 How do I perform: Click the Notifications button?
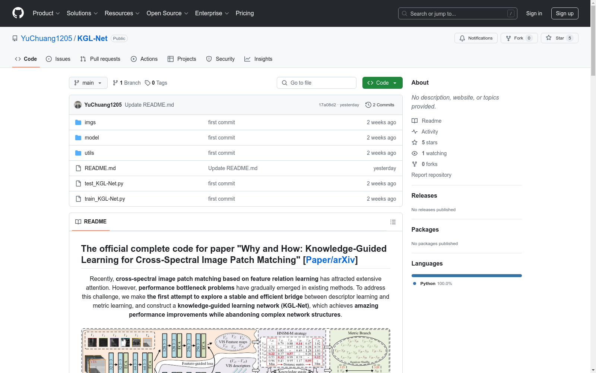coord(476,38)
